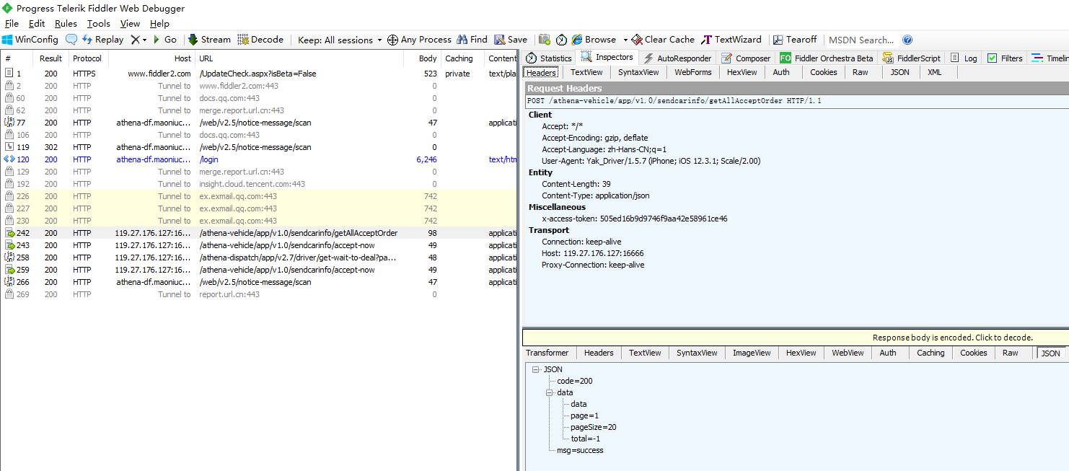Replay the selected session
The width and height of the screenshot is (1069, 471).
tap(103, 40)
